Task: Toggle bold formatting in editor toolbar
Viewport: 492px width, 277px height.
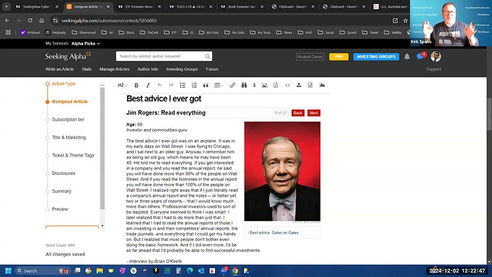Action: pyautogui.click(x=137, y=85)
